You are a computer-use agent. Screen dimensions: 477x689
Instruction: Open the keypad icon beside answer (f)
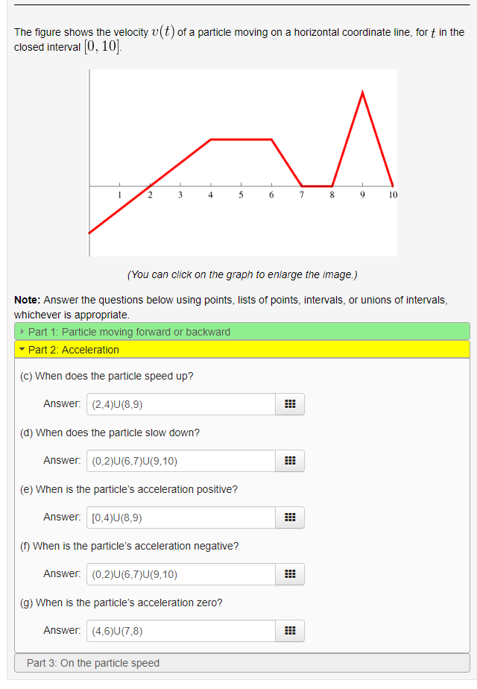tap(290, 573)
